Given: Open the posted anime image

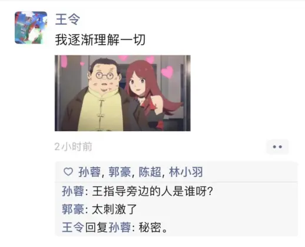Looking at the screenshot, I should [x=122, y=93].
